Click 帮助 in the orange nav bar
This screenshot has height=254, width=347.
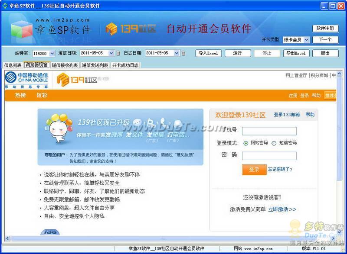[x=316, y=96]
